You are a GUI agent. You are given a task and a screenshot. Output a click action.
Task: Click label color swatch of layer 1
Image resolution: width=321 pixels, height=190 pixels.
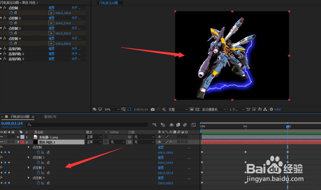(22, 137)
